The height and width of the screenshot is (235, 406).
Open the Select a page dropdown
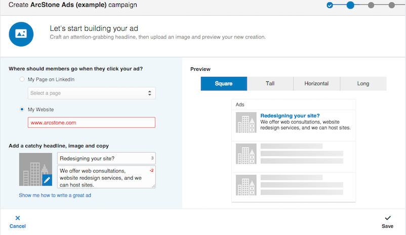pos(92,93)
